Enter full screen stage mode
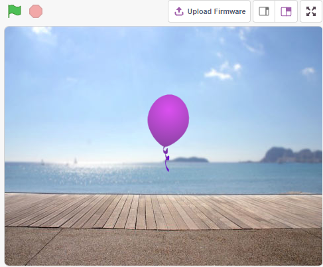 click(311, 11)
